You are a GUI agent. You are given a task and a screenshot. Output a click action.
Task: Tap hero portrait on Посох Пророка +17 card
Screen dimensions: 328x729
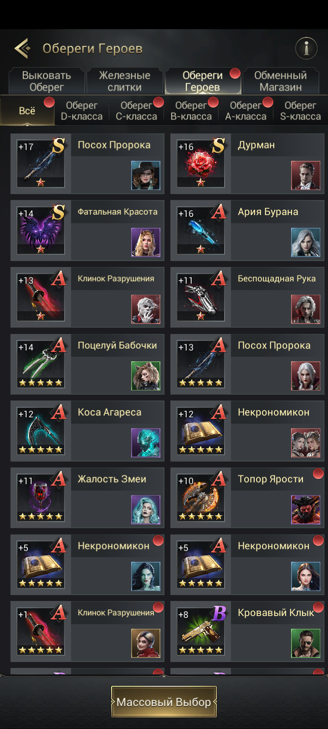point(146,175)
